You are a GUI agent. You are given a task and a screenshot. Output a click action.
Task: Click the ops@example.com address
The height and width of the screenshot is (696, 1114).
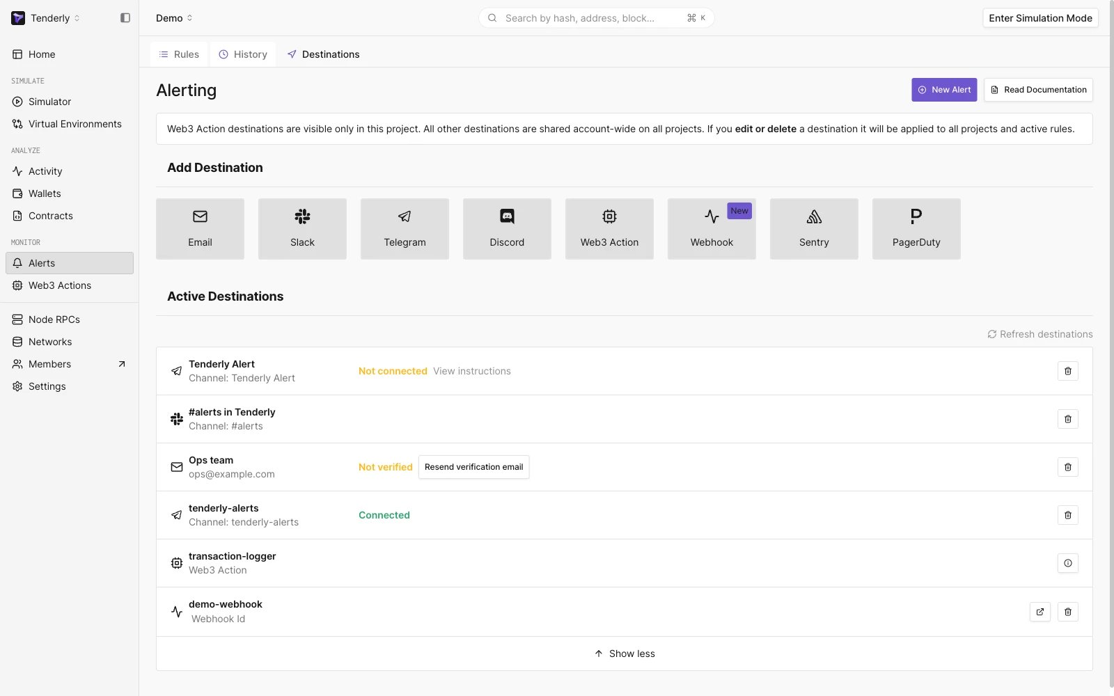232,474
